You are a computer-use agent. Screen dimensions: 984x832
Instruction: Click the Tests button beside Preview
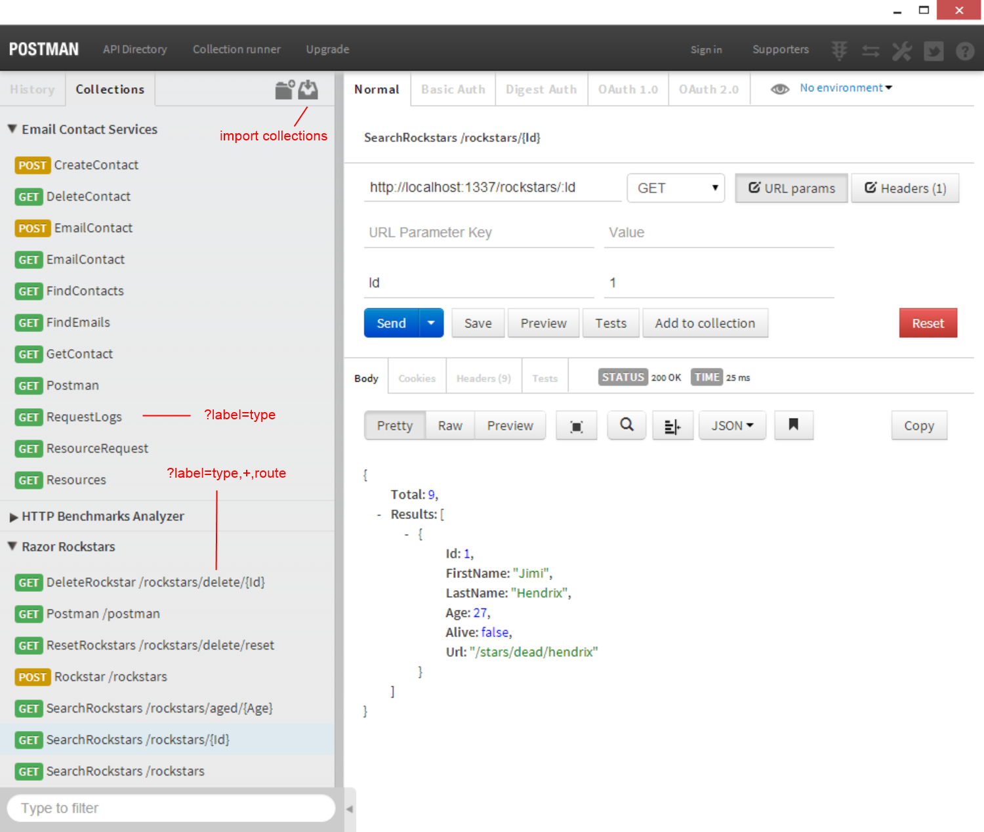(x=611, y=323)
